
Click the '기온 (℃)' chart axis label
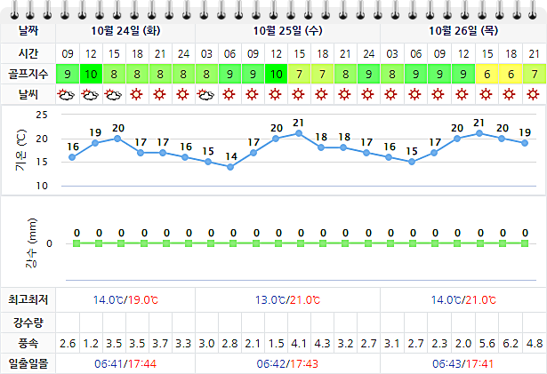click(x=20, y=150)
